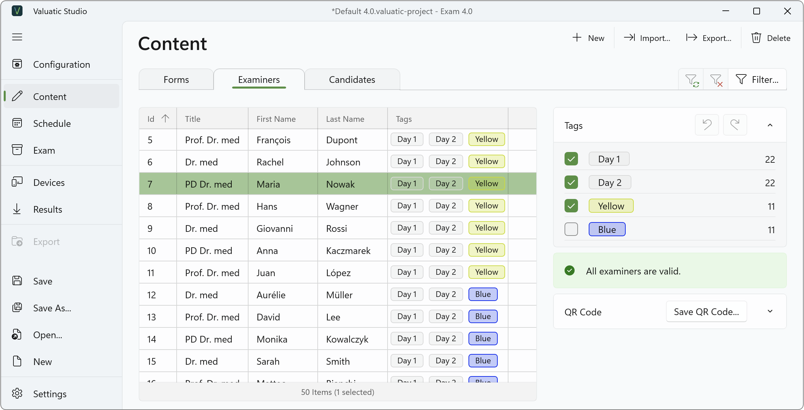This screenshot has width=804, height=410.
Task: Switch to the Forms tab
Action: coord(176,80)
